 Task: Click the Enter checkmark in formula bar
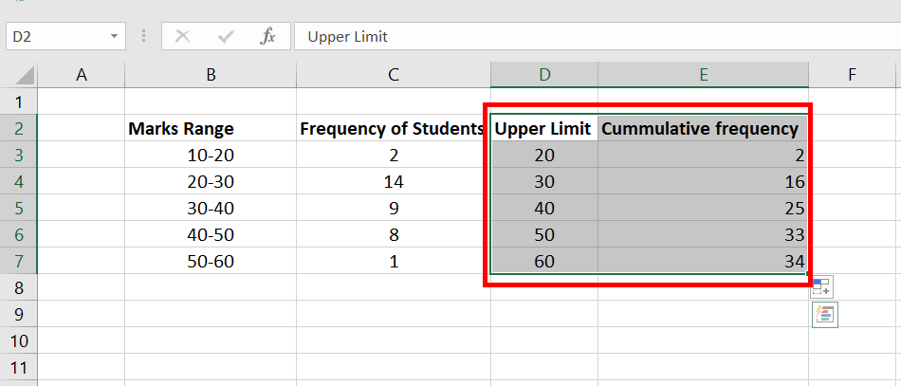coord(226,37)
